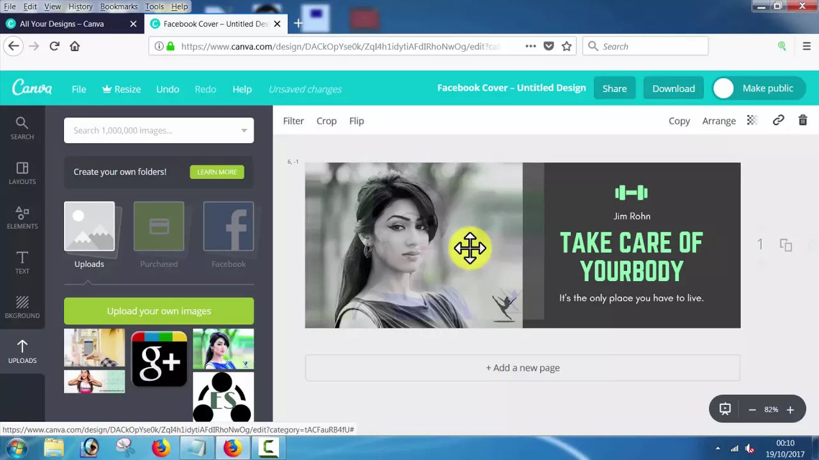Viewport: 819px width, 460px height.
Task: Zoom in with plus button
Action: click(x=790, y=410)
